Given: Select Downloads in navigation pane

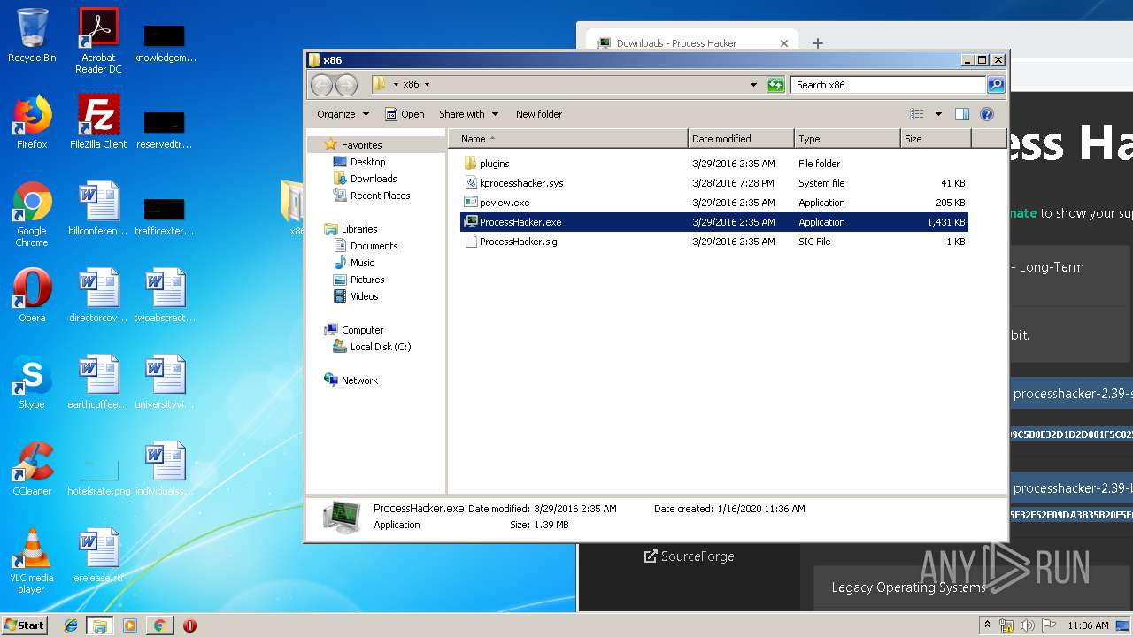Looking at the screenshot, I should [373, 179].
